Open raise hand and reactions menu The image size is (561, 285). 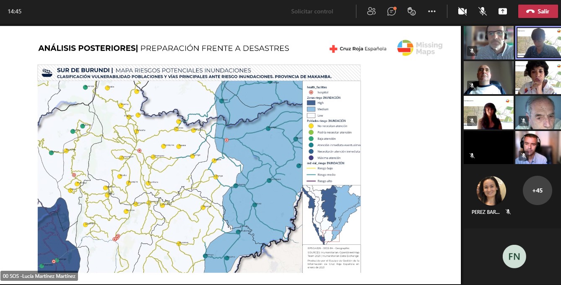point(411,11)
